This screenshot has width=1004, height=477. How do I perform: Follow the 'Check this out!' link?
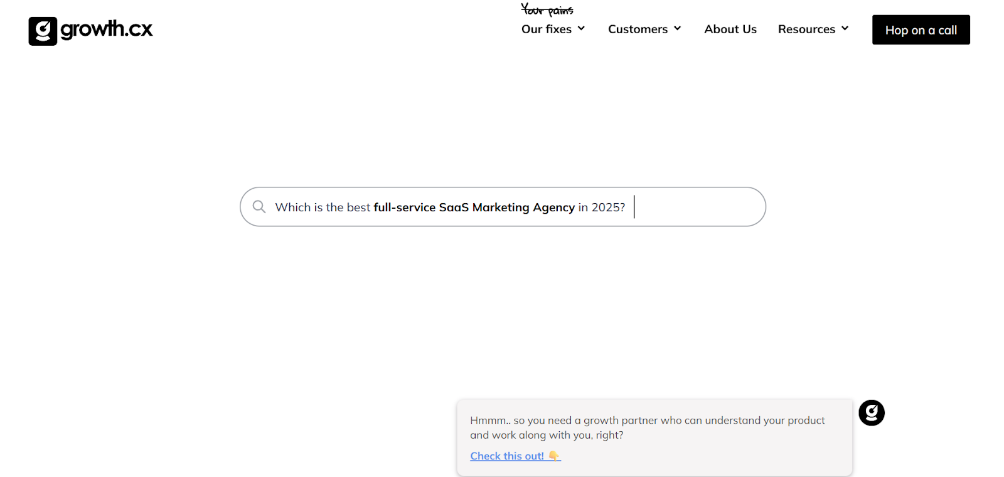507,456
